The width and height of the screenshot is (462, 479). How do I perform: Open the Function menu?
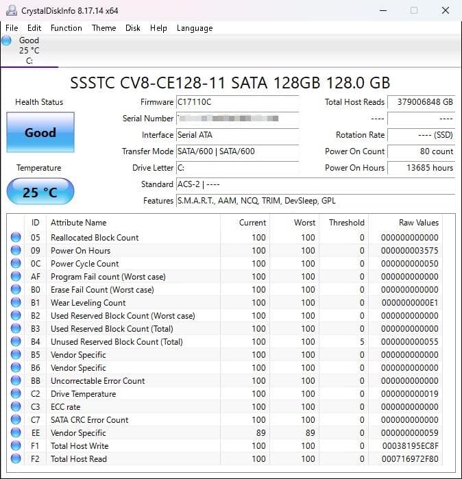(x=66, y=28)
